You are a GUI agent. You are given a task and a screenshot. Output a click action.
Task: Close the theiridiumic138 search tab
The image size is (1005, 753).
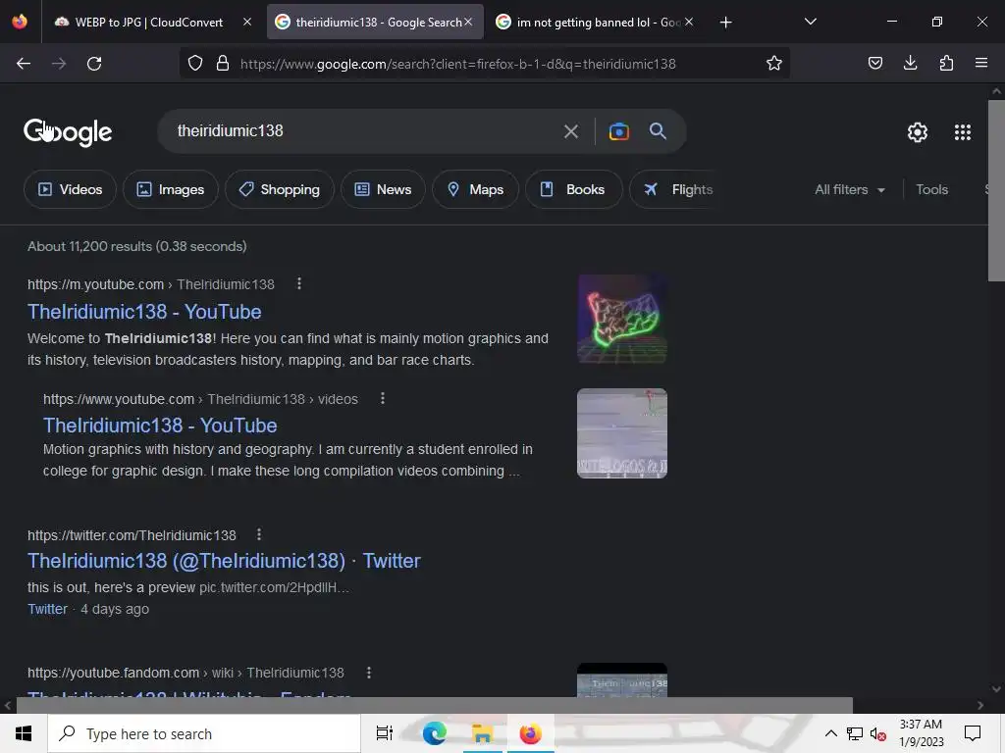(468, 22)
